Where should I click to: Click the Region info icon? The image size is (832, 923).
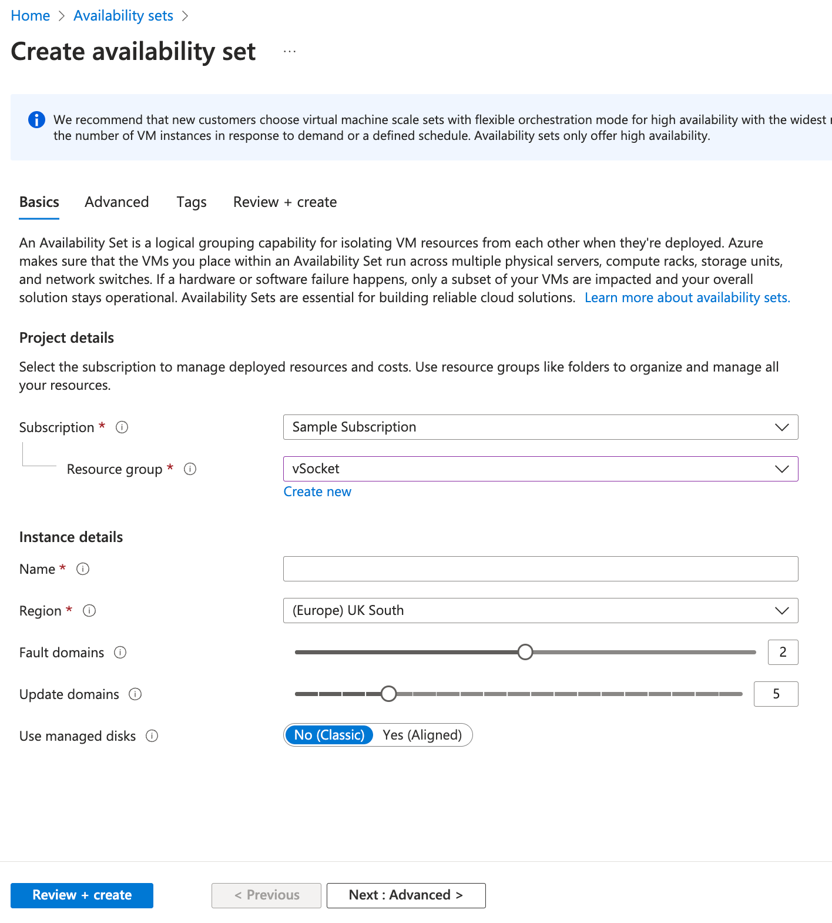tap(89, 611)
